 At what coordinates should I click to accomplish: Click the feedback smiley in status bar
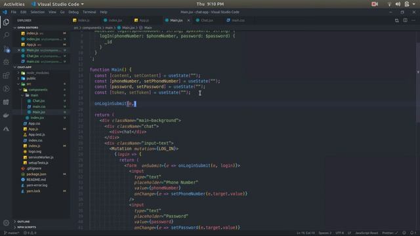click(404, 233)
